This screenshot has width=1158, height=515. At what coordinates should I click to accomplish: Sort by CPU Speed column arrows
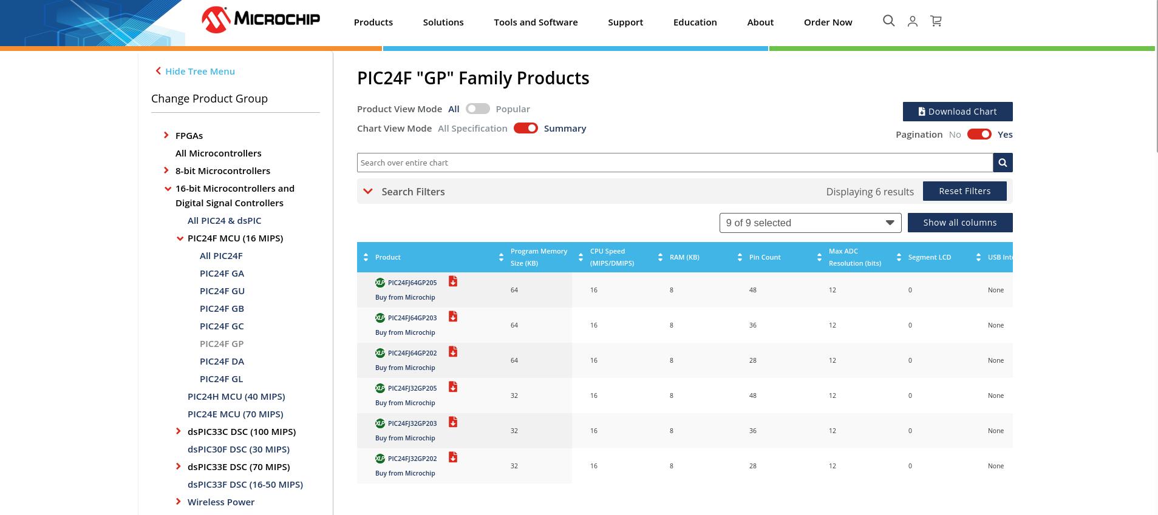tap(581, 257)
